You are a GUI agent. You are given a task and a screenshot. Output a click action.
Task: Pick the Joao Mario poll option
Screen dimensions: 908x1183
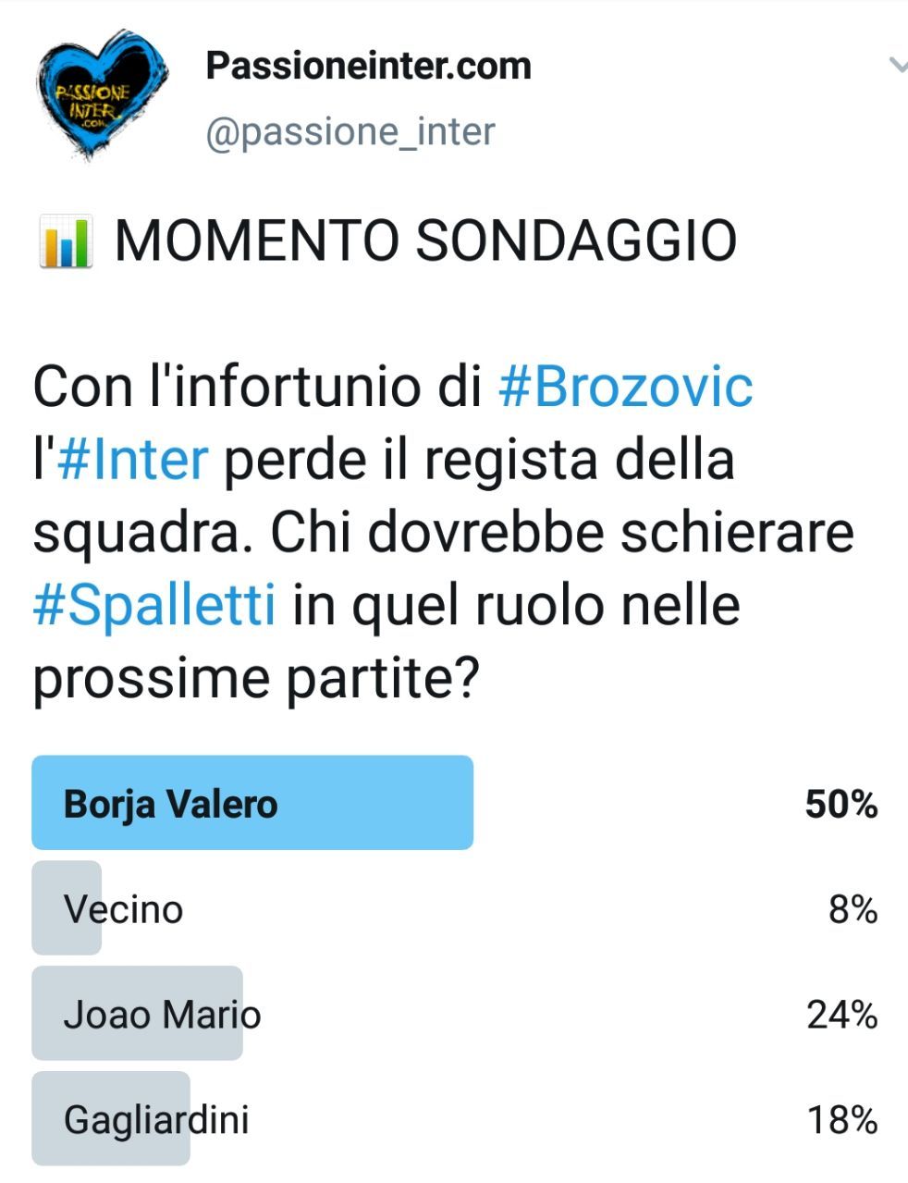(162, 1015)
